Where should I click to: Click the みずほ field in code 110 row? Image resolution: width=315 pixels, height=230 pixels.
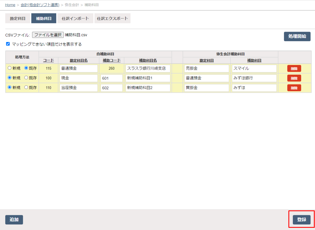[x=254, y=88]
